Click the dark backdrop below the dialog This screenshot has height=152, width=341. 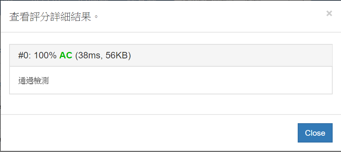170,151
